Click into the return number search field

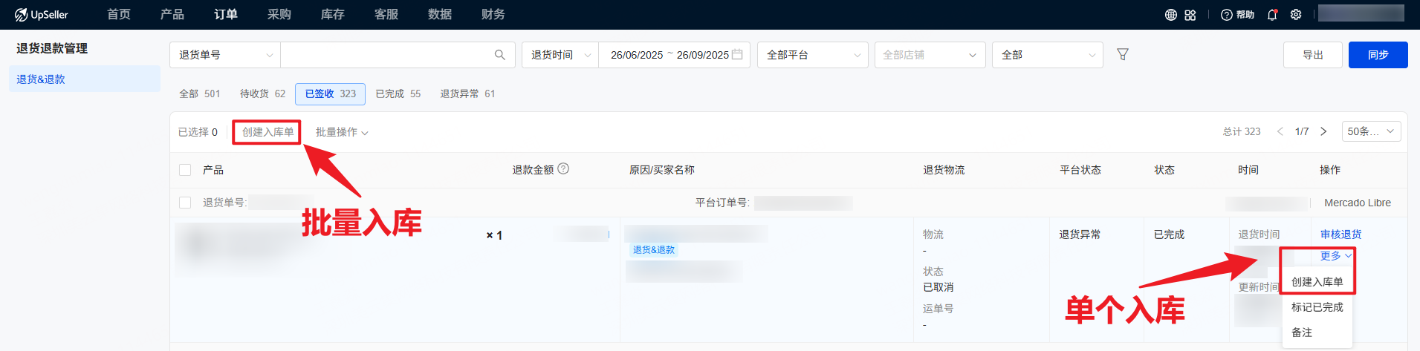386,55
